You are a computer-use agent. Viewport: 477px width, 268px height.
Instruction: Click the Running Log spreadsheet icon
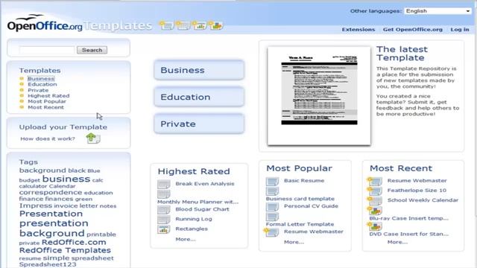coord(164,220)
